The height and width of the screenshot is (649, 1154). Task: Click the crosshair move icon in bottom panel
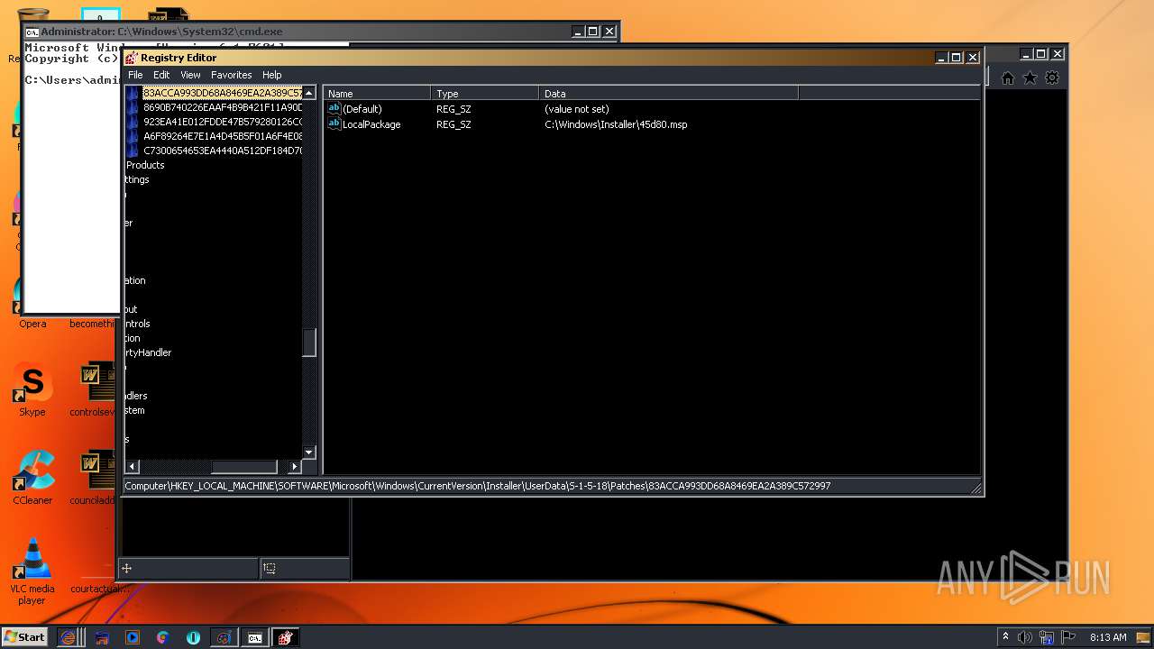coord(127,568)
